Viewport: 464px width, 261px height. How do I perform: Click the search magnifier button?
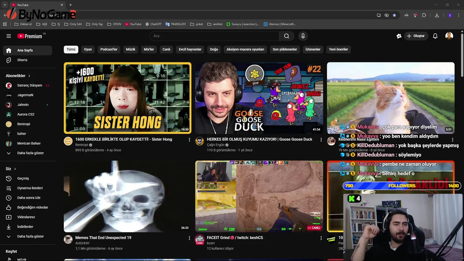pos(286,36)
